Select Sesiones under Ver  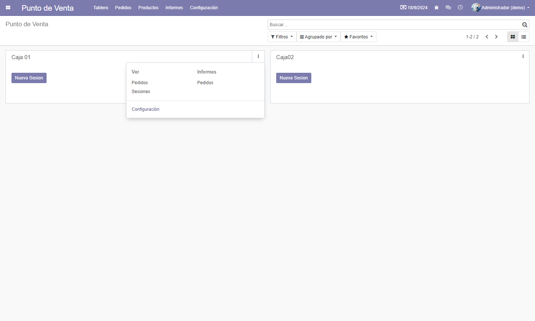coord(141,92)
